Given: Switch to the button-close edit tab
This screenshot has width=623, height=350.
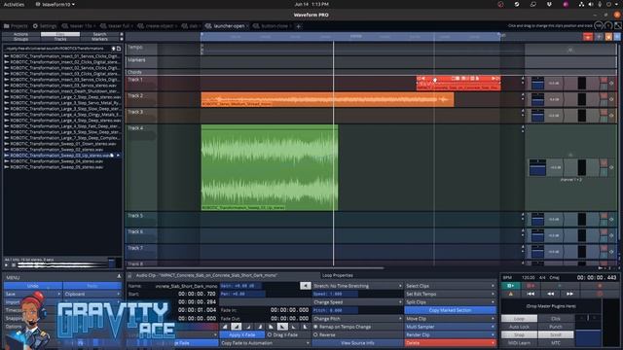Looking at the screenshot, I should click(x=274, y=26).
